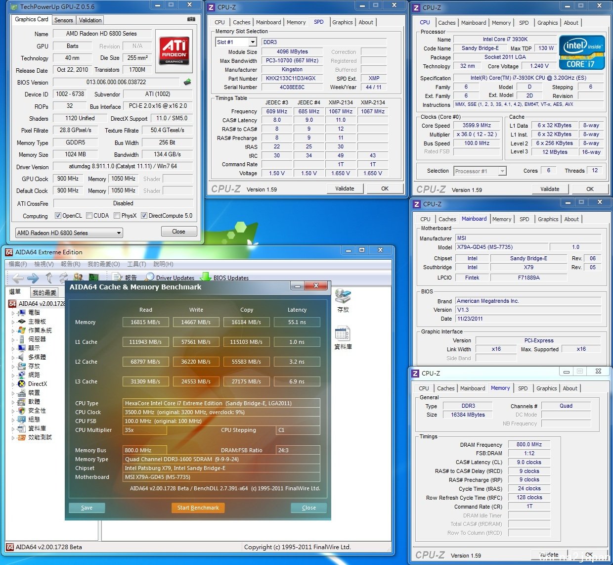Select the 電腦 computer icon in the tree
613x565 pixels.
[x=22, y=313]
